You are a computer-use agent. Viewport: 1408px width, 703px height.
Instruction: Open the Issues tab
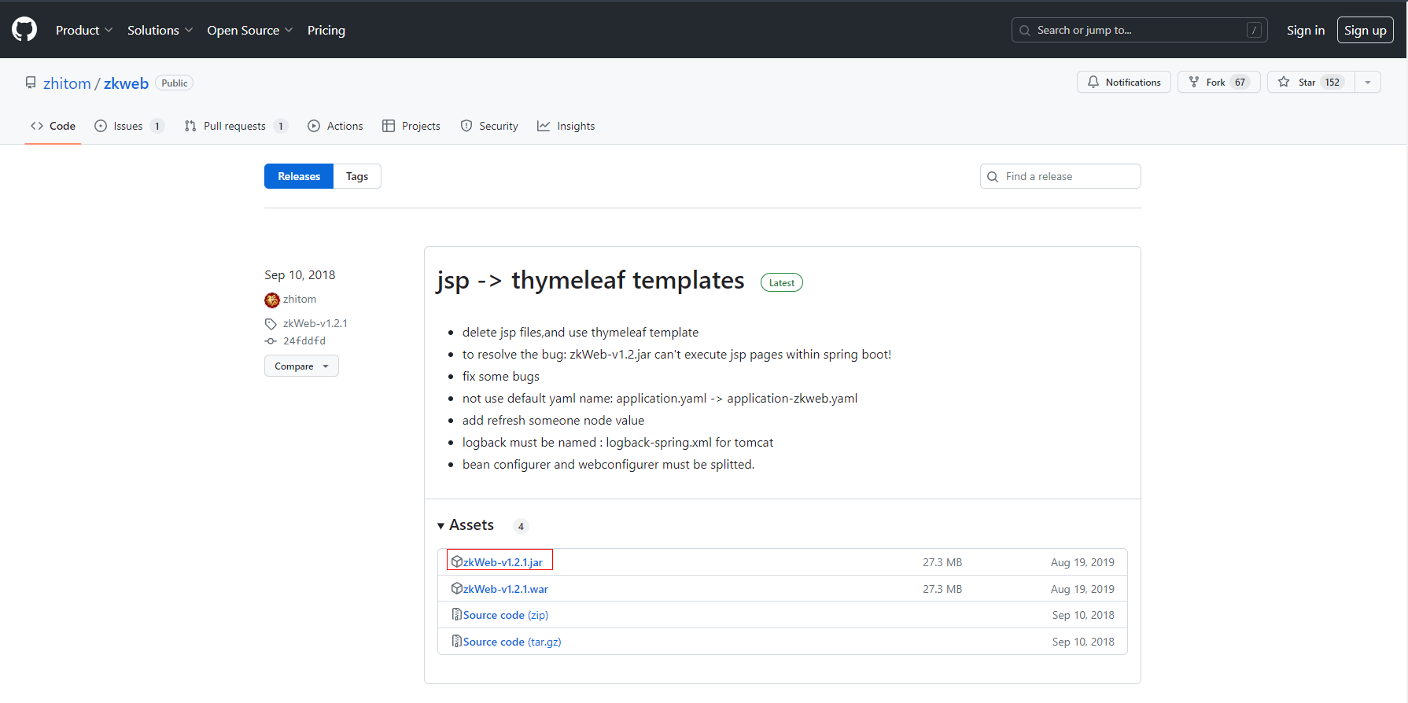tap(128, 126)
